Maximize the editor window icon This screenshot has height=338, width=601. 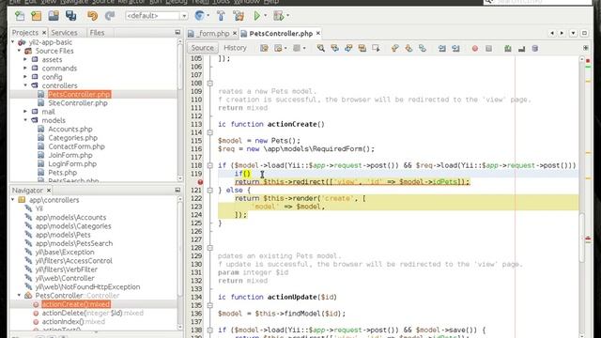584,34
